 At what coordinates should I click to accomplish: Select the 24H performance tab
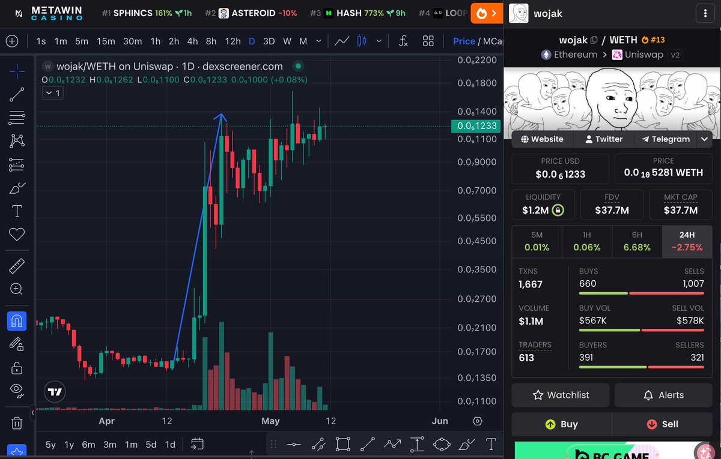[x=687, y=242]
